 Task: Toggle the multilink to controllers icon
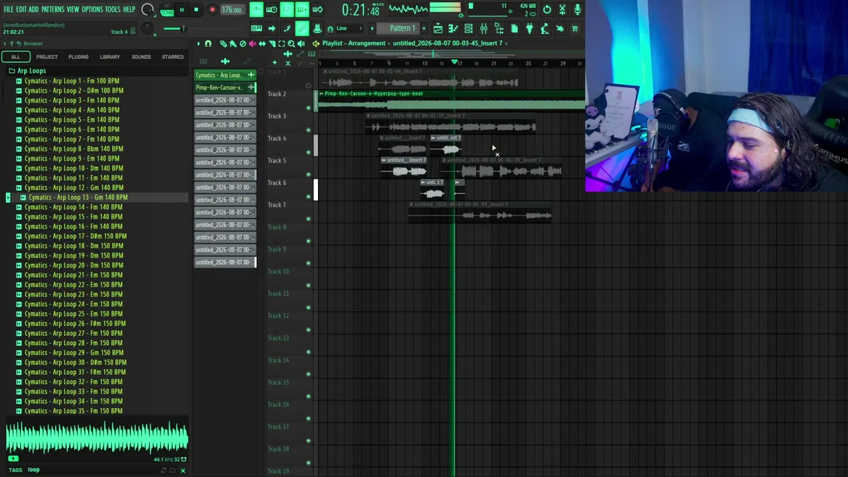coord(302,28)
